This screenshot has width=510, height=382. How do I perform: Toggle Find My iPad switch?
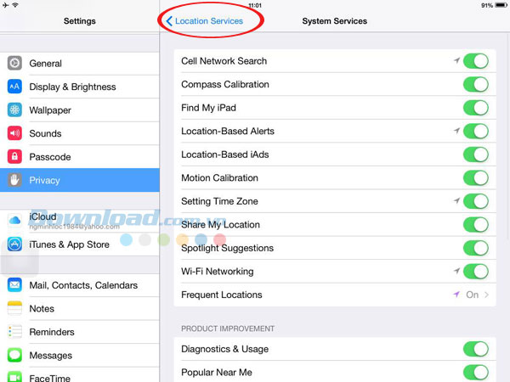pos(476,108)
